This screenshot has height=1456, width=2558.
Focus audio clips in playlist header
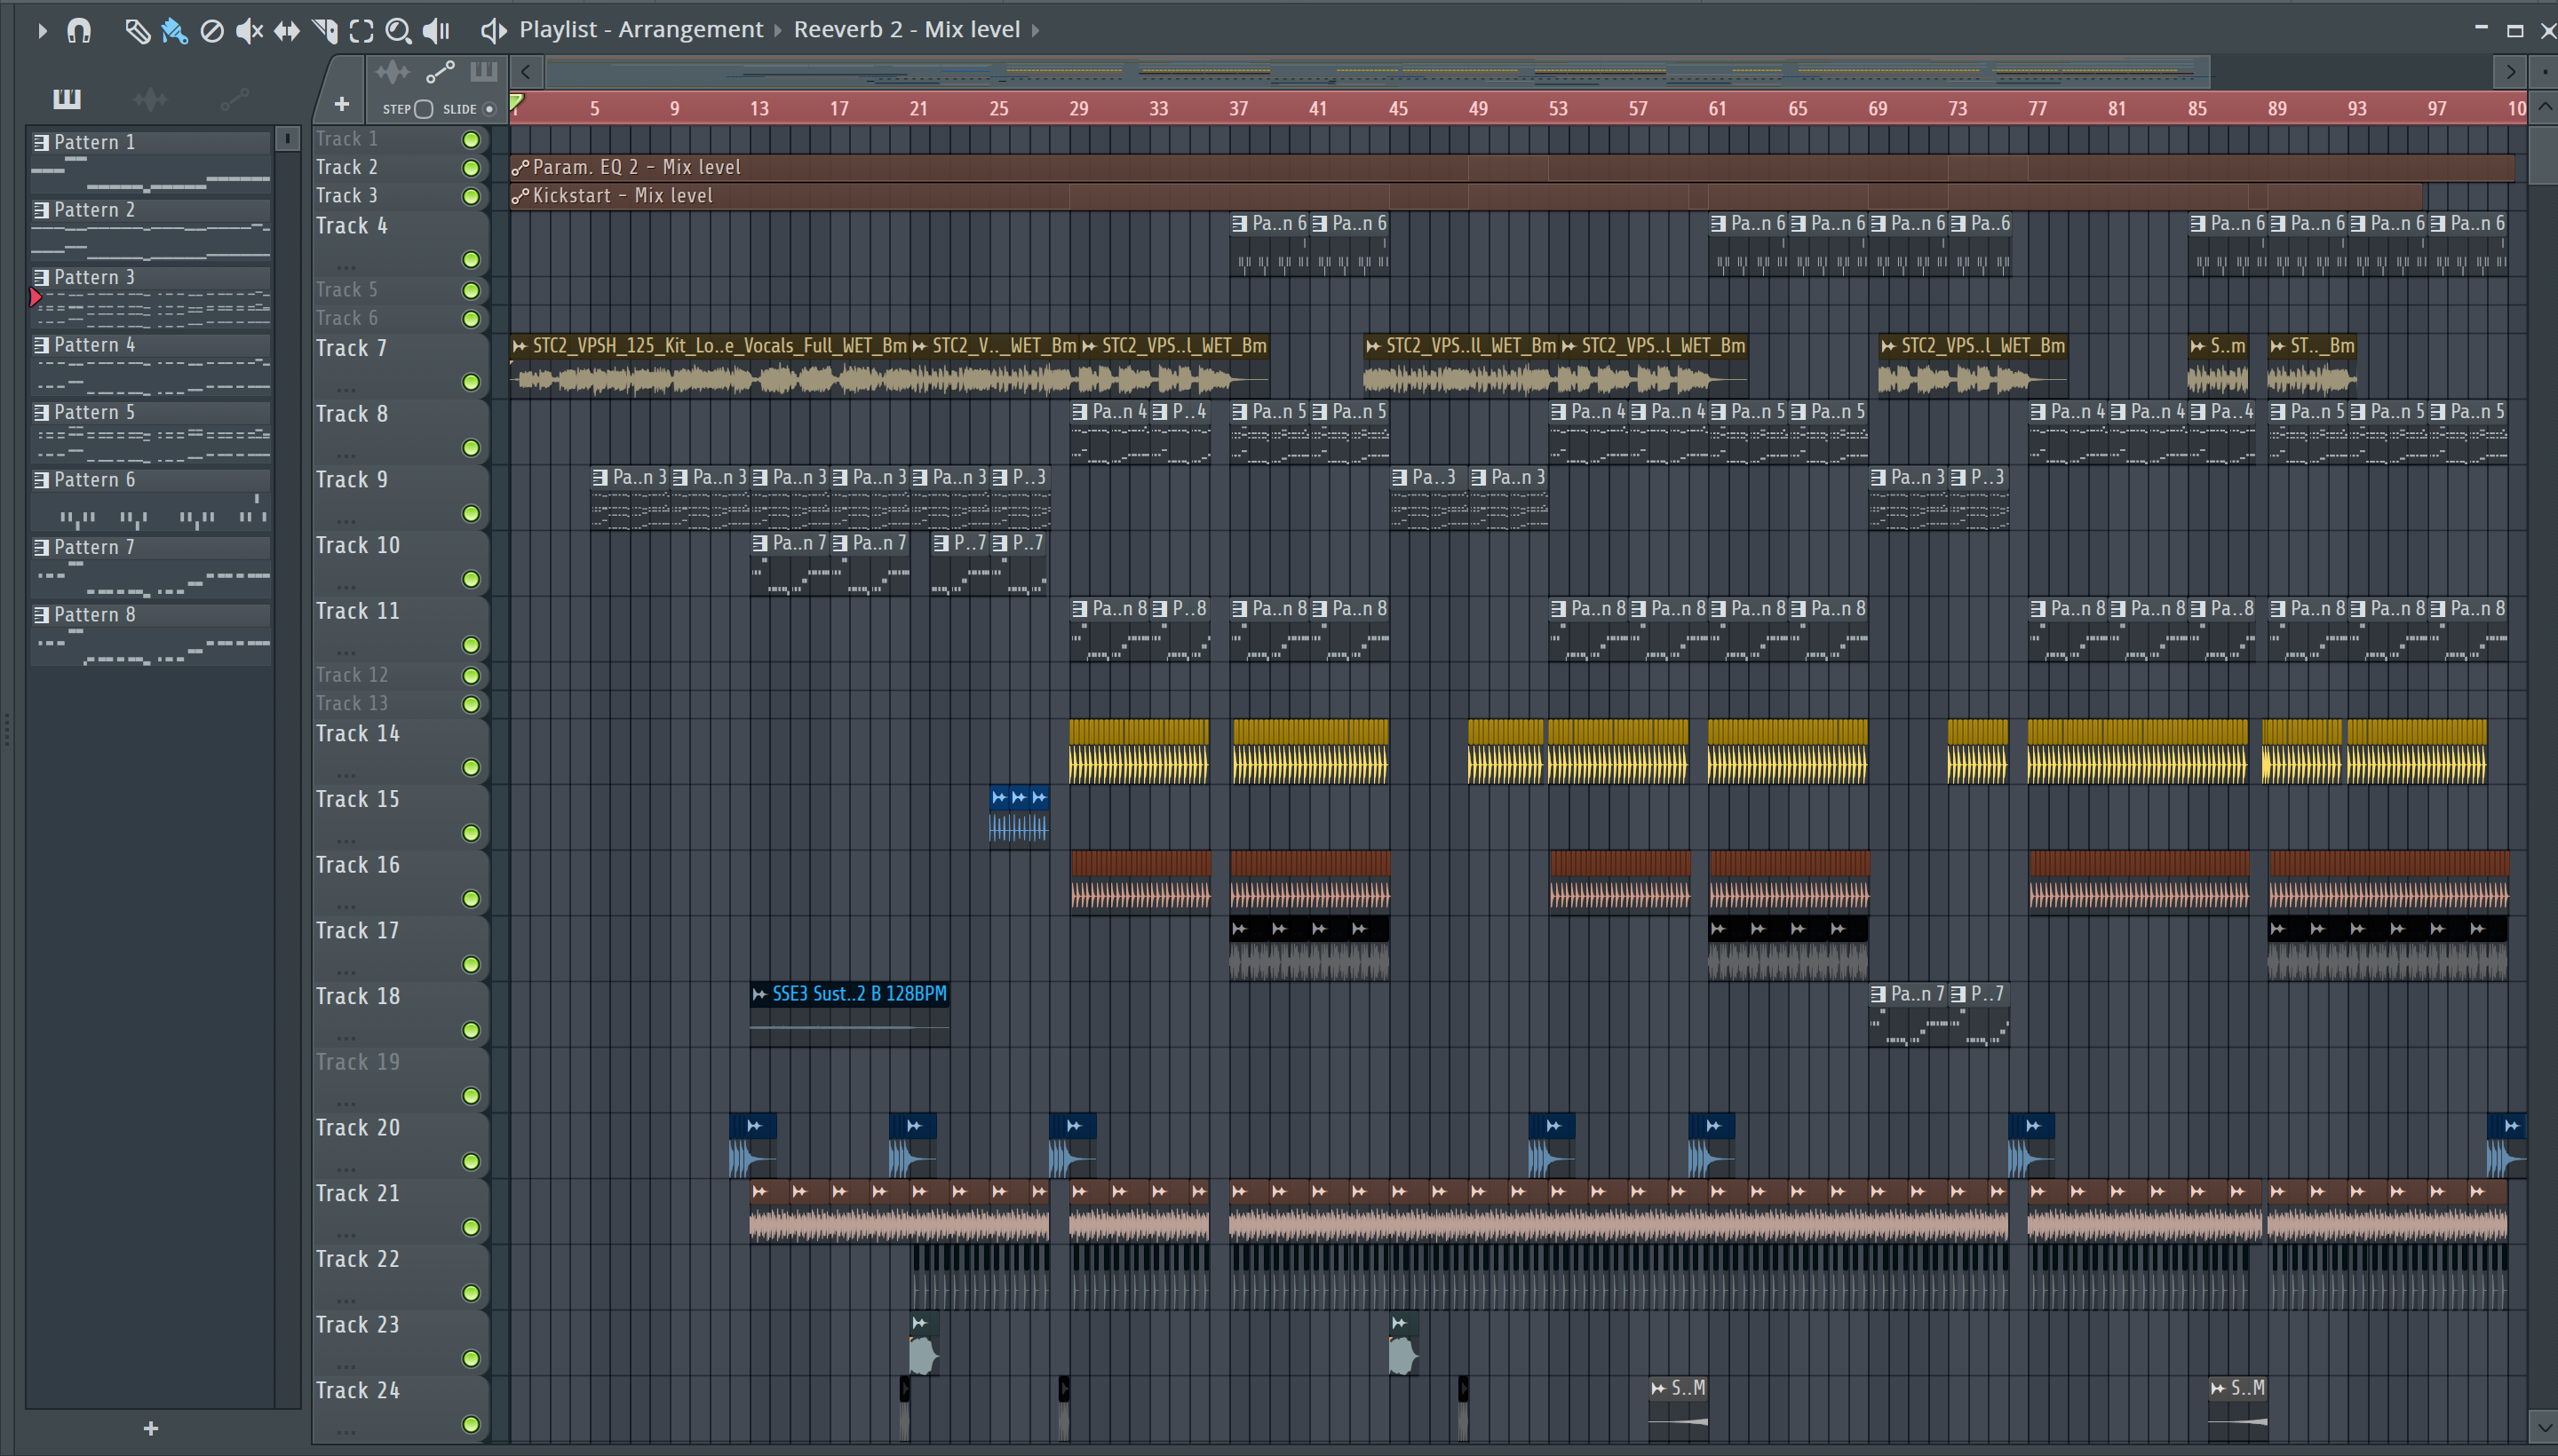[x=393, y=72]
